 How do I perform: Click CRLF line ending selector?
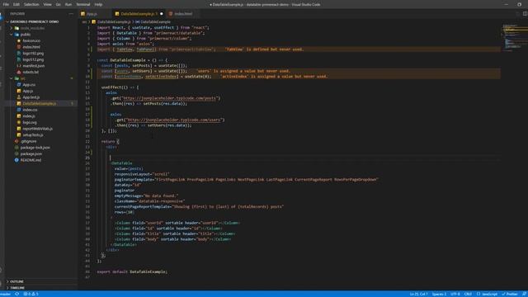tap(468, 294)
